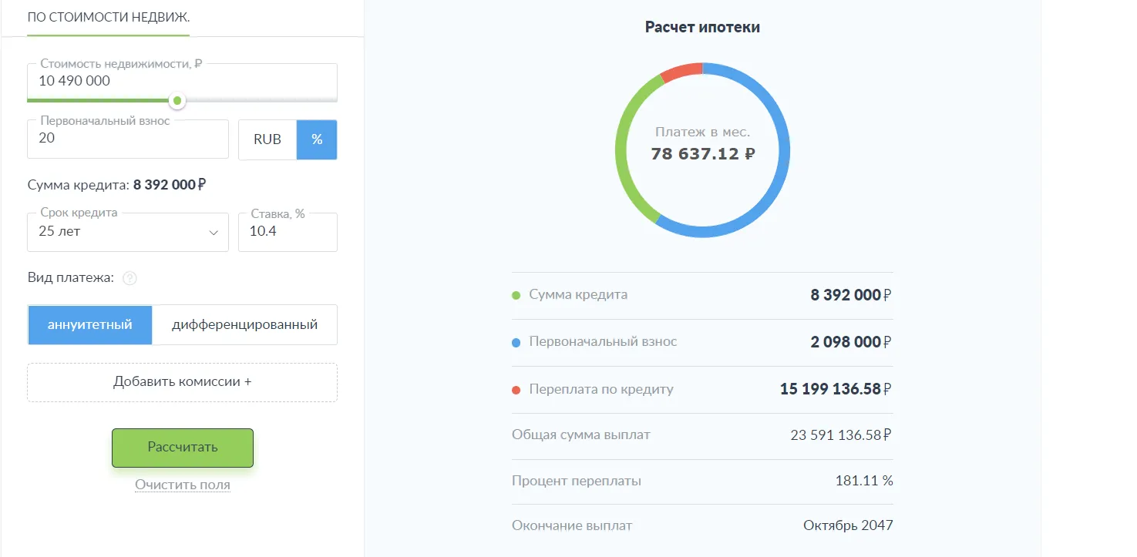Switch down payment unit to RUB

267,139
